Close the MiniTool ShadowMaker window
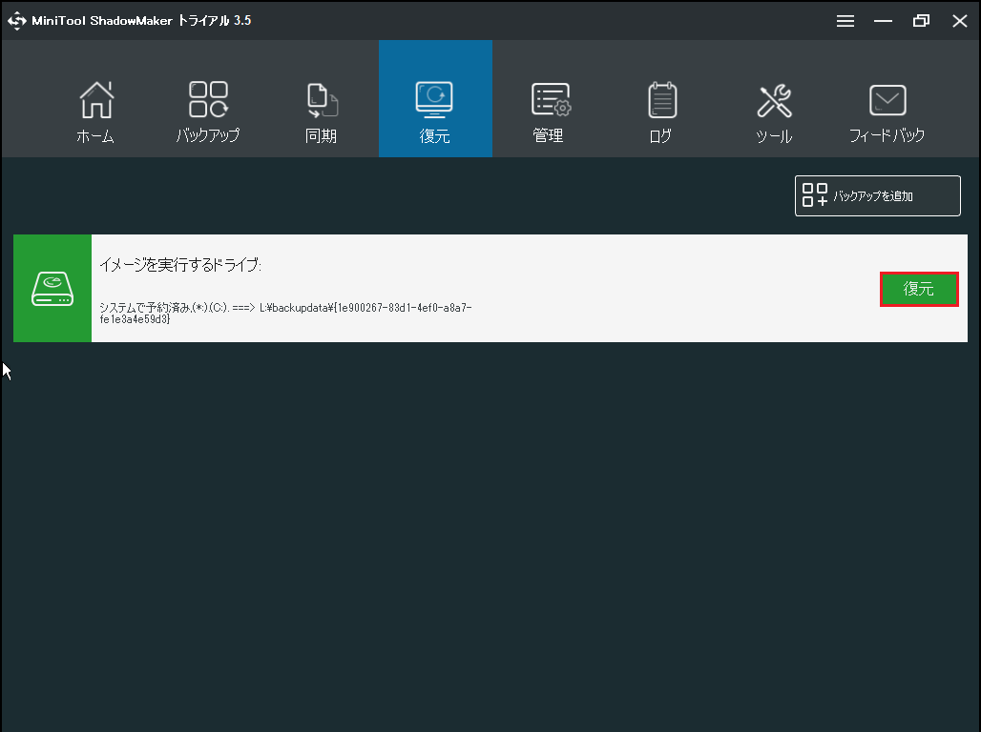 coord(959,20)
